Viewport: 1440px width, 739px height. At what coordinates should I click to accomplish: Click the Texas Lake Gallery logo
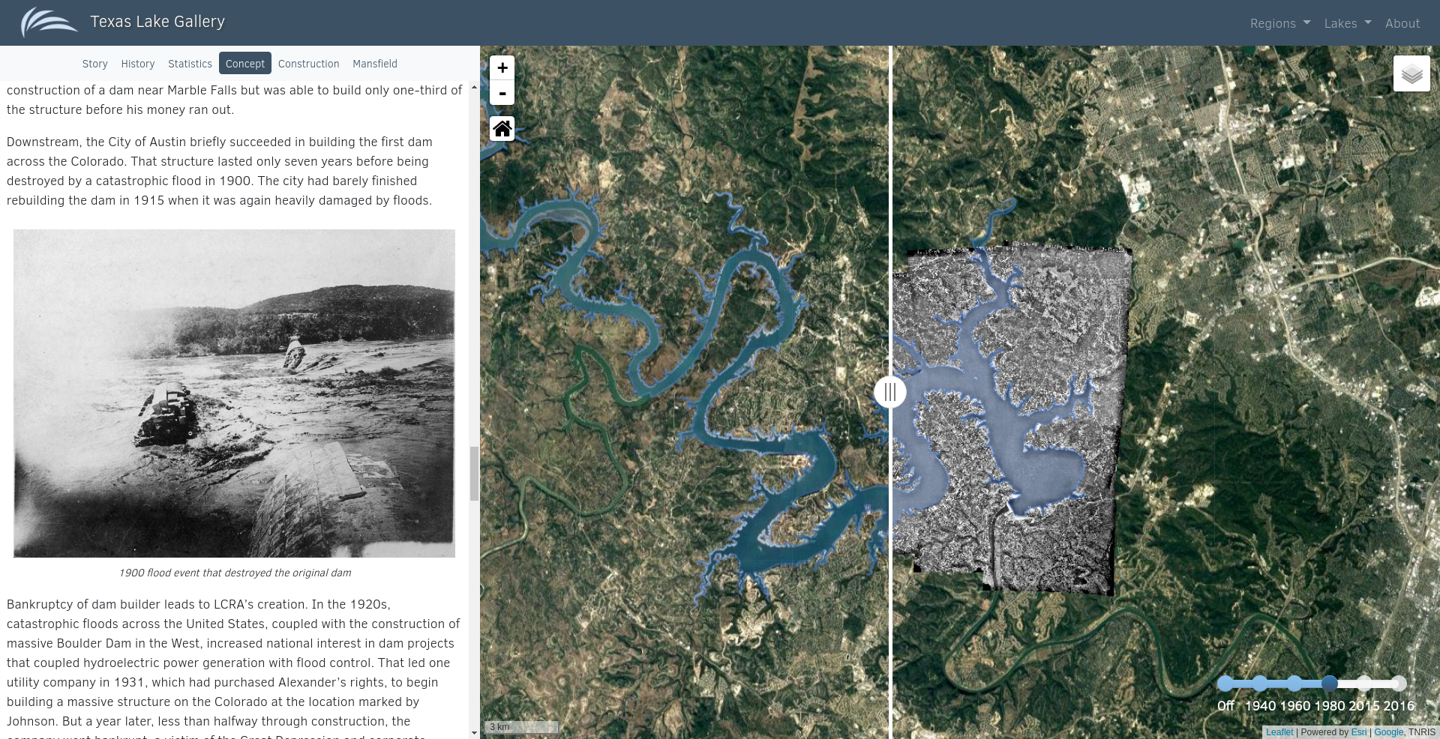tap(49, 22)
